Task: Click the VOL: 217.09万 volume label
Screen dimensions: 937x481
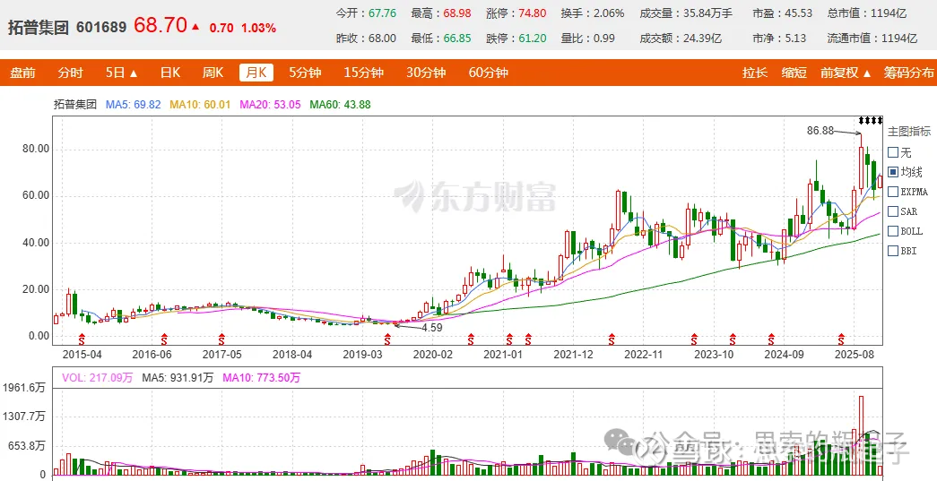Action: 98,378
